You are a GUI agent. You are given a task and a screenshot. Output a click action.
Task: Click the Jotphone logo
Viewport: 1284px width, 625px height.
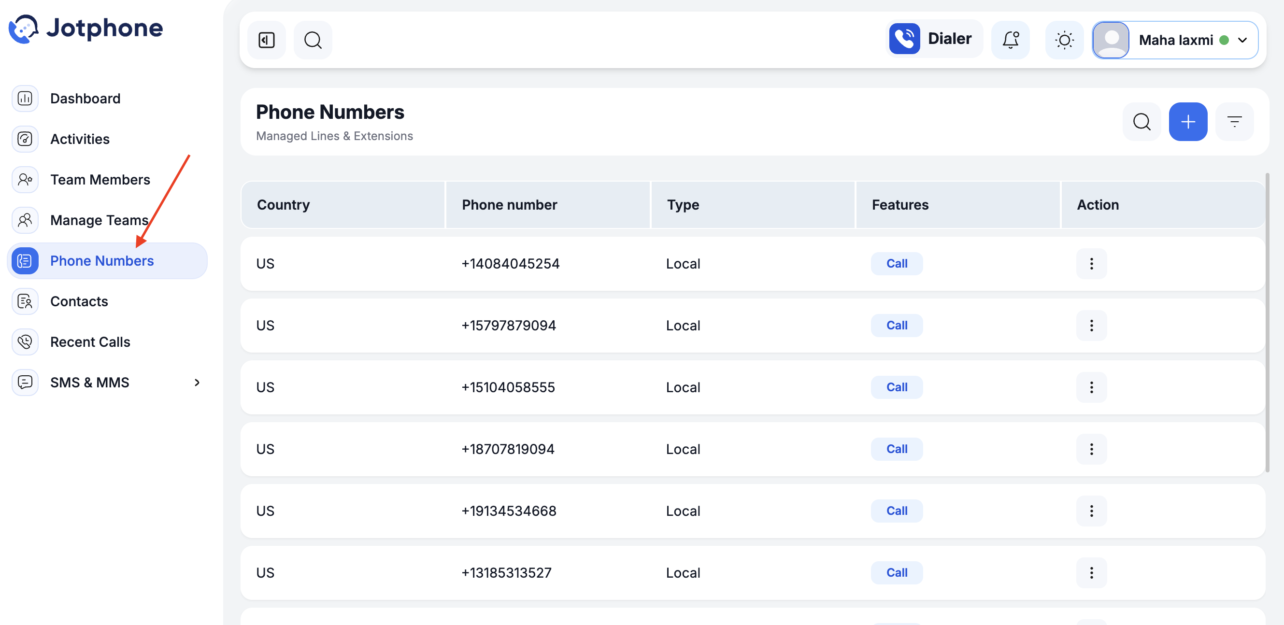(x=85, y=28)
